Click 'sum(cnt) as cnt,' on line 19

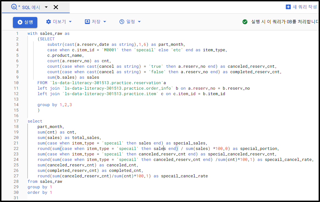tap(57, 132)
